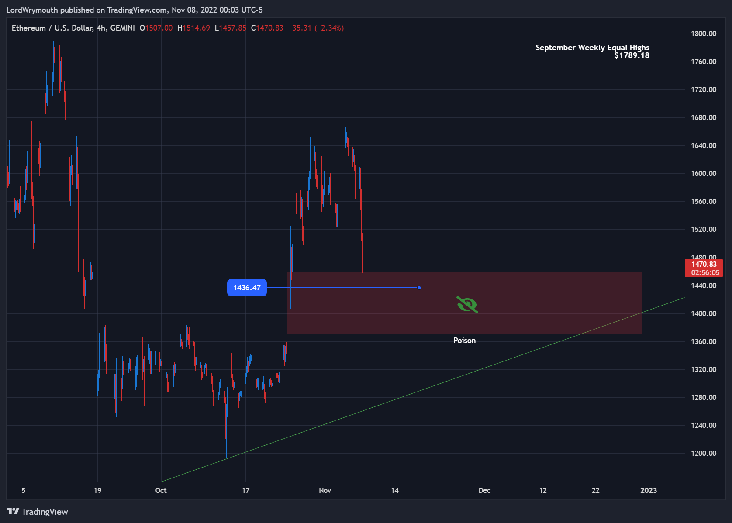Click the low value L1457.85
Screen dimensions: 732x523
click(x=230, y=28)
